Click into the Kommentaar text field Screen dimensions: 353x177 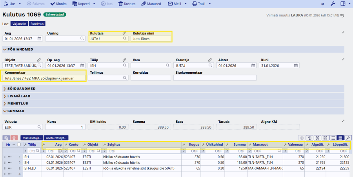(44, 78)
